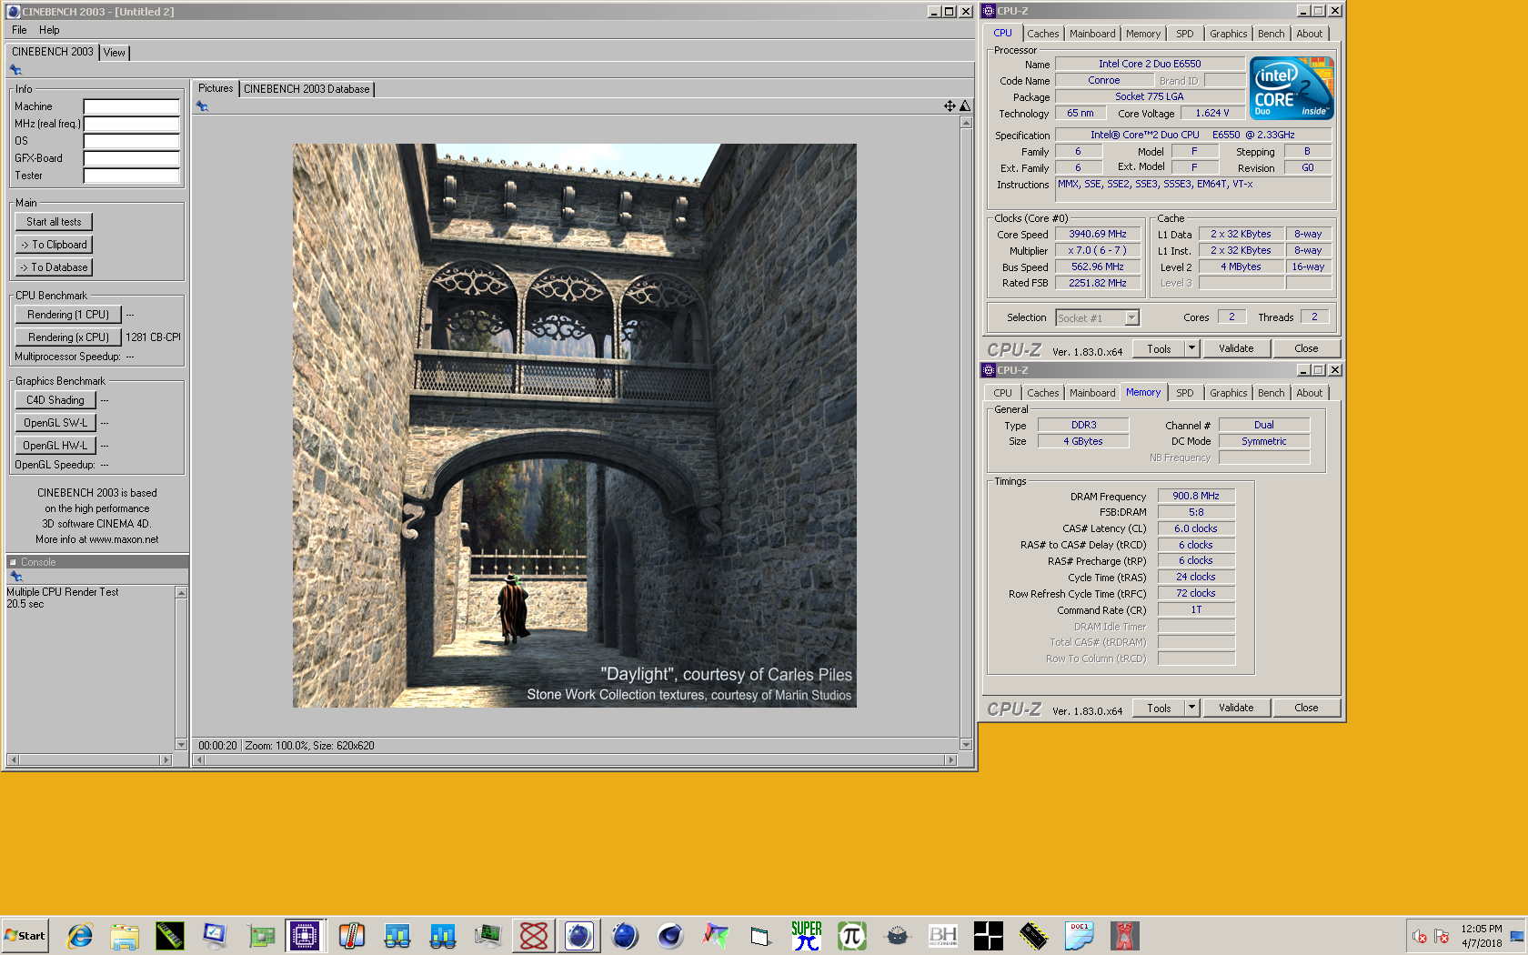The height and width of the screenshot is (955, 1528).
Task: Launch the green RAM stick taskbar icon
Action: point(170,935)
